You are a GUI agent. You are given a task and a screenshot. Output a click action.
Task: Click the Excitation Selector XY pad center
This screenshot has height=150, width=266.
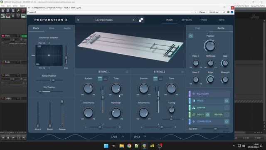pyautogui.click(x=49, y=55)
